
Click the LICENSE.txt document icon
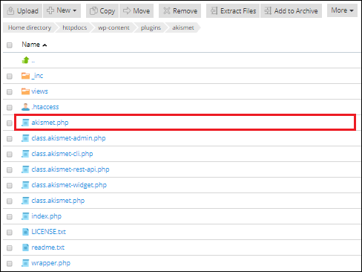click(x=25, y=232)
